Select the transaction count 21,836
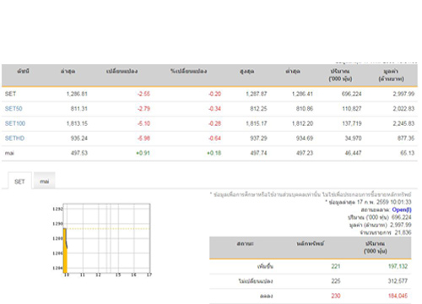Screen dimensions: 422x304 click(403, 232)
